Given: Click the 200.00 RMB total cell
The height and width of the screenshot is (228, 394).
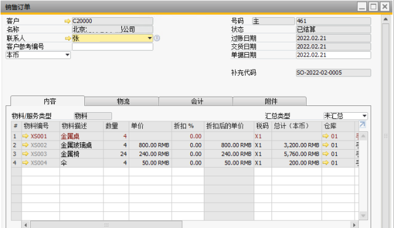Looking at the screenshot, I should [297, 163].
